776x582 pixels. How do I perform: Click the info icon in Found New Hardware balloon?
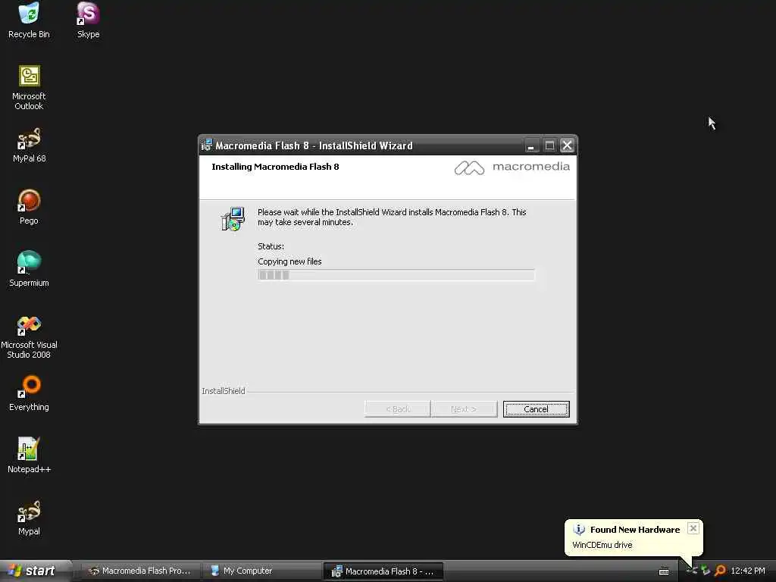click(579, 530)
